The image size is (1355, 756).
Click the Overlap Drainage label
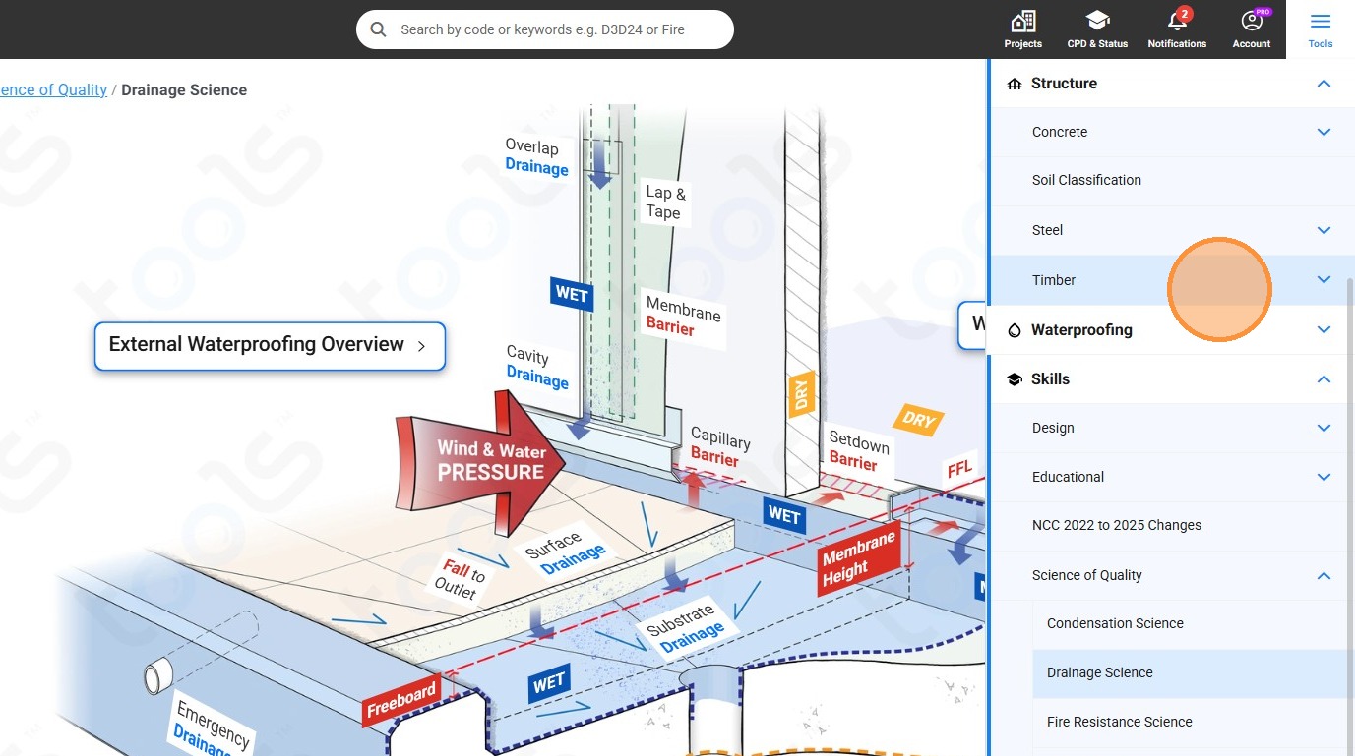[536, 157]
